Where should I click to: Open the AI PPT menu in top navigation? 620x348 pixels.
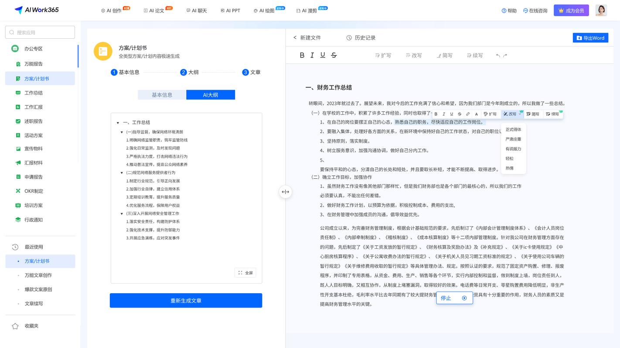(230, 10)
